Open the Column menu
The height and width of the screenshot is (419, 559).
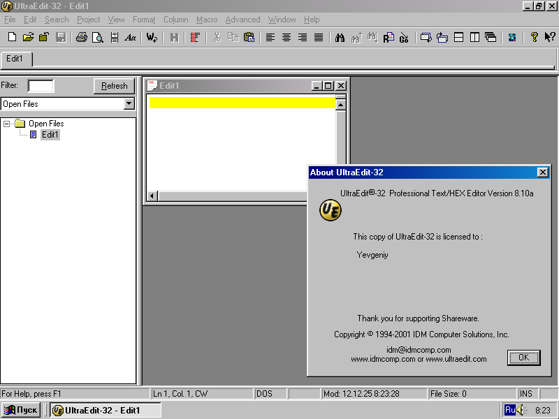(x=176, y=20)
